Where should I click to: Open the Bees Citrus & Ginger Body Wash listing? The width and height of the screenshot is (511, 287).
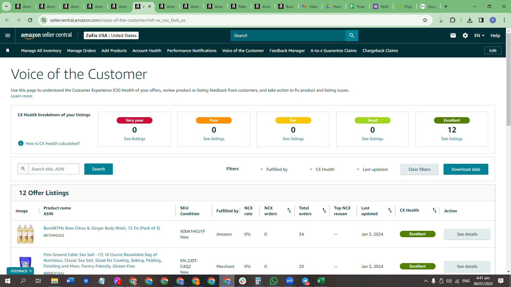102,228
